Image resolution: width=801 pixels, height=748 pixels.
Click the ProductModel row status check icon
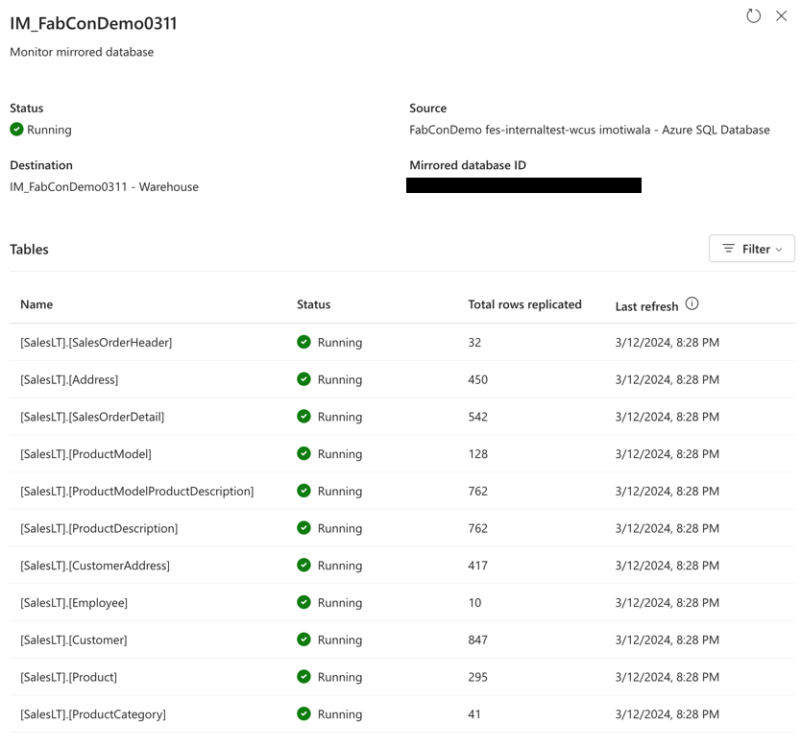point(303,453)
